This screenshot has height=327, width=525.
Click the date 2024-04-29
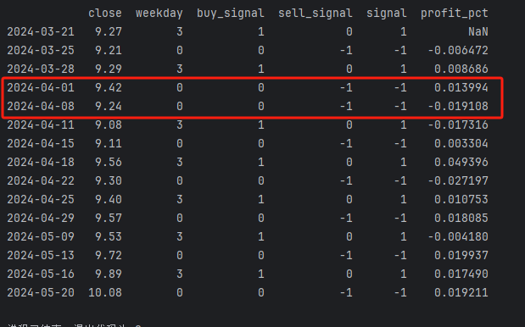tap(41, 218)
